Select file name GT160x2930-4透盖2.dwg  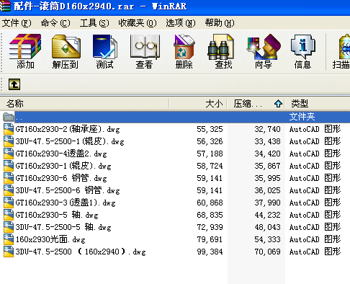tap(61, 154)
